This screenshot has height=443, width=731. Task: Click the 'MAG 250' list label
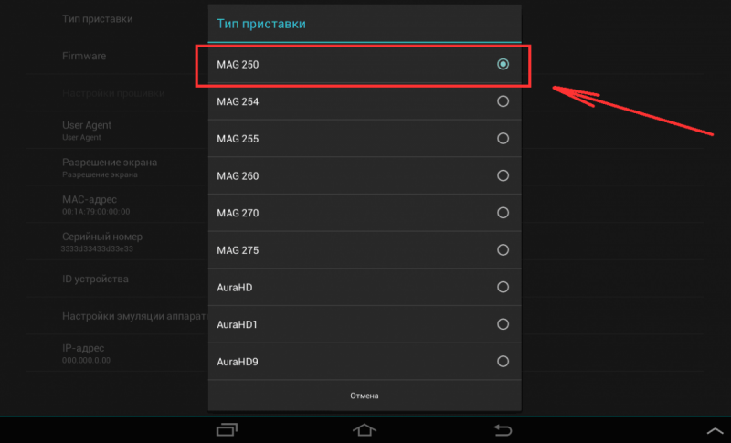[238, 65]
